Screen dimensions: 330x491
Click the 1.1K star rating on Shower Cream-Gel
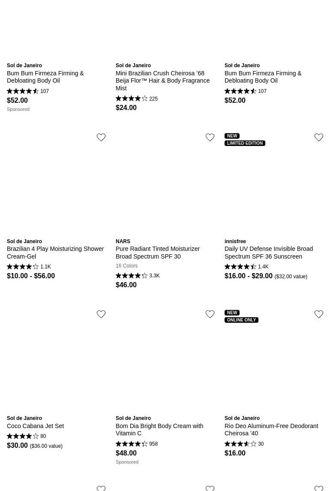[x=29, y=267]
